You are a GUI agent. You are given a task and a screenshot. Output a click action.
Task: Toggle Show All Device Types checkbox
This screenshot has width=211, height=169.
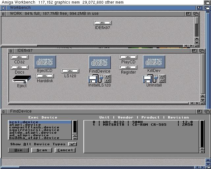(x=73, y=144)
